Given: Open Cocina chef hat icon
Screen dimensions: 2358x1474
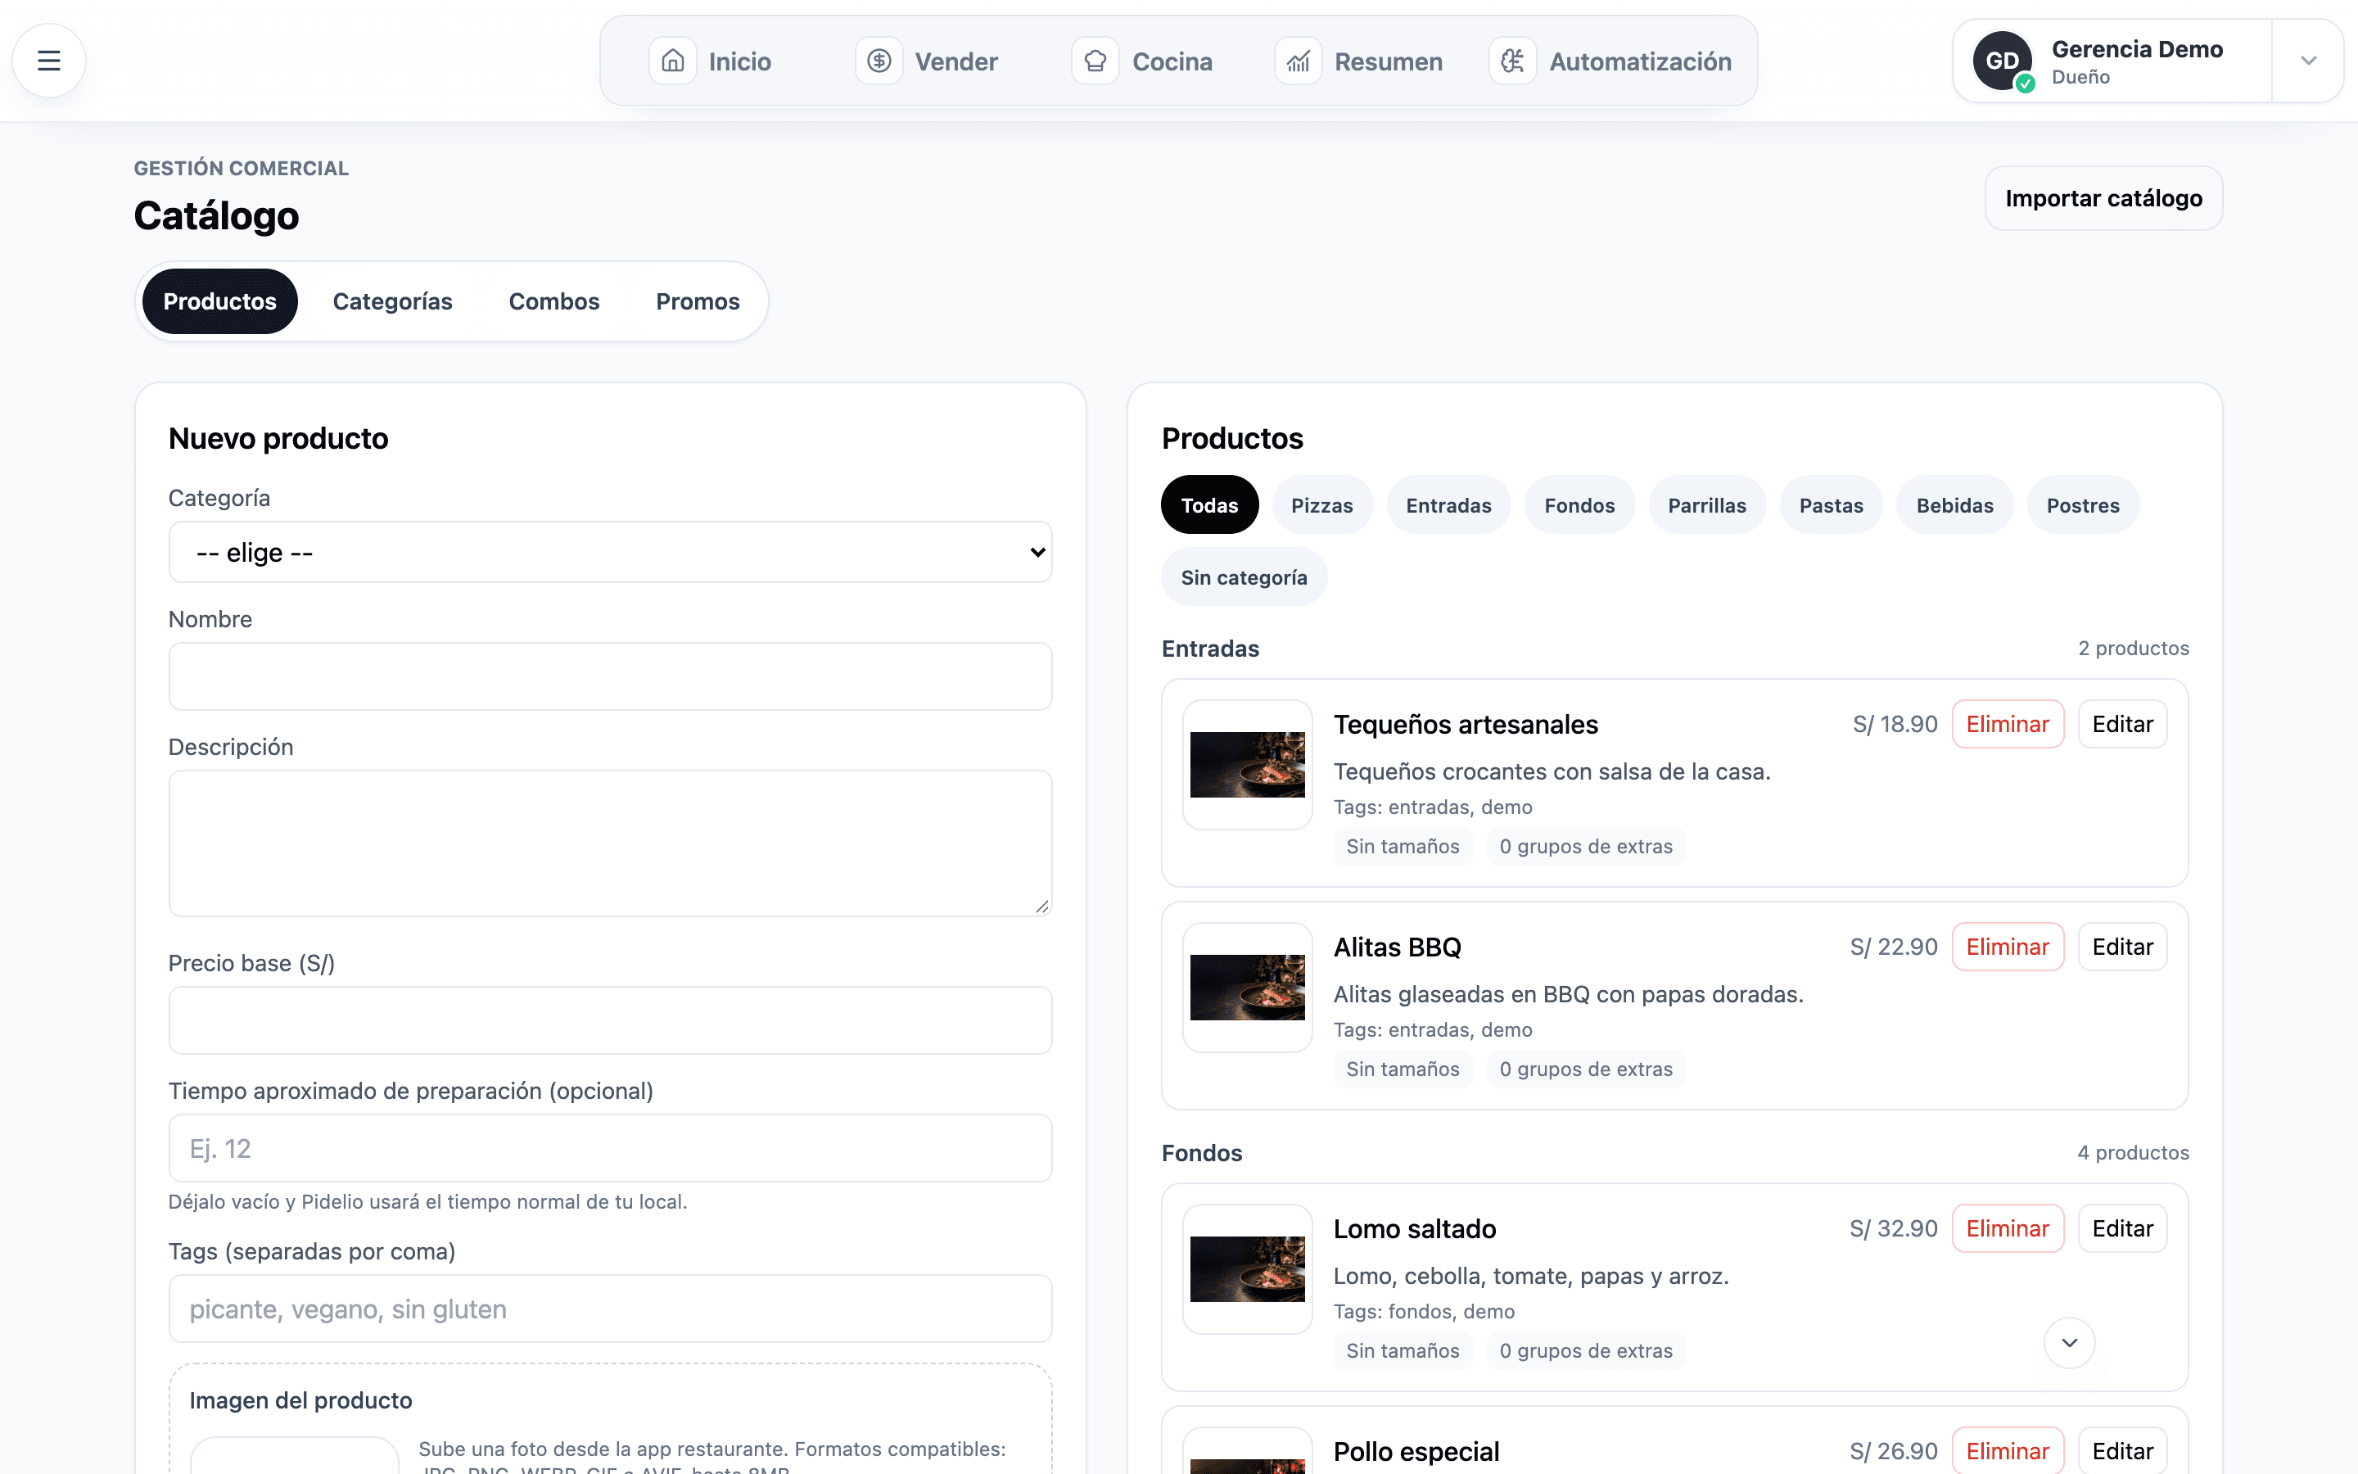Looking at the screenshot, I should pyautogui.click(x=1095, y=61).
